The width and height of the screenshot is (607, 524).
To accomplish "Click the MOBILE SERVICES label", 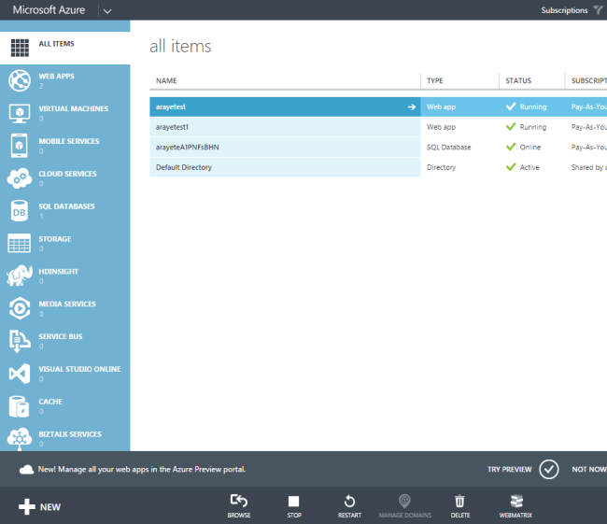I will (x=69, y=141).
